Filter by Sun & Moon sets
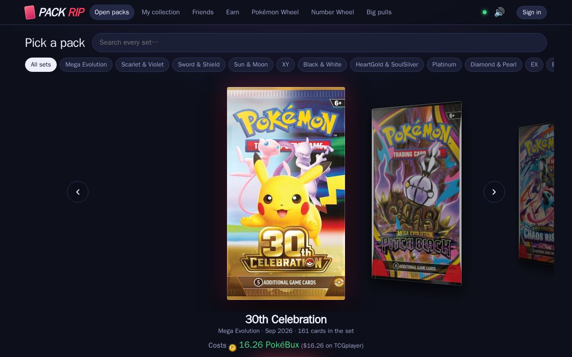 click(x=251, y=65)
